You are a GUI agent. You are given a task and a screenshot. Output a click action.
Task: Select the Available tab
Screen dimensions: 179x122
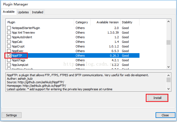tap(9, 12)
